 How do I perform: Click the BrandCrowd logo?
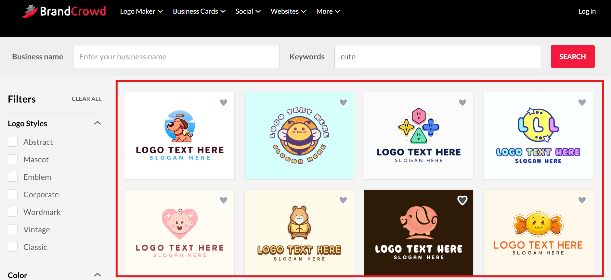coord(64,11)
